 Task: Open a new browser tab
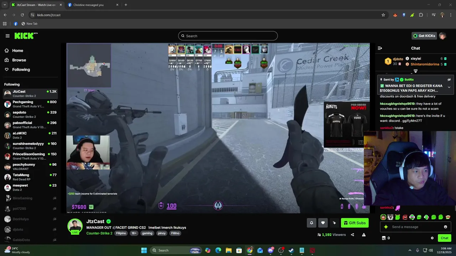(126, 5)
